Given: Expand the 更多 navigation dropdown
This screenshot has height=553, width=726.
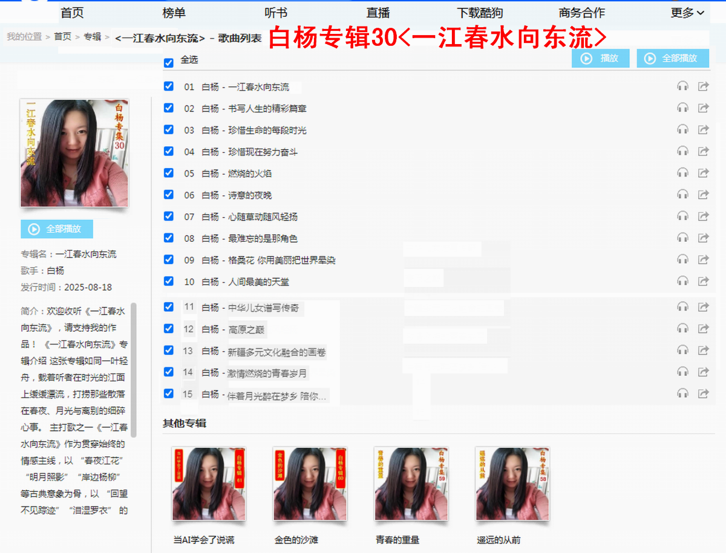Looking at the screenshot, I should (688, 13).
